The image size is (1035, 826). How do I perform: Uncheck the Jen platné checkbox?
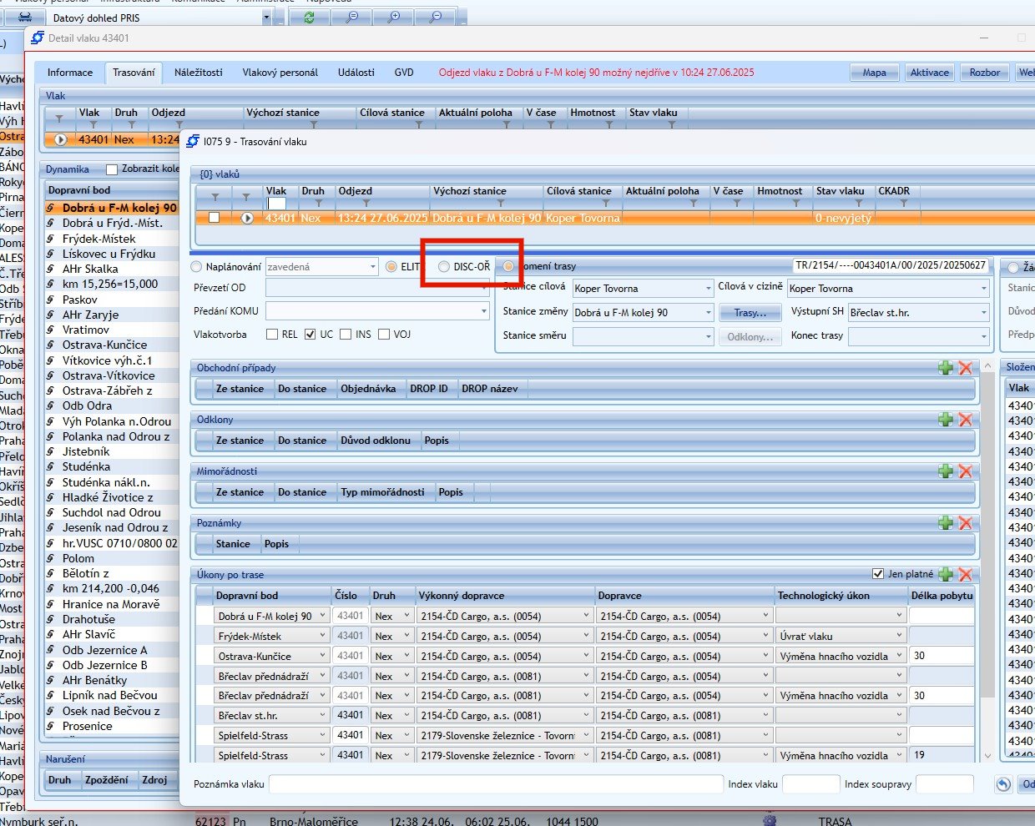[877, 574]
